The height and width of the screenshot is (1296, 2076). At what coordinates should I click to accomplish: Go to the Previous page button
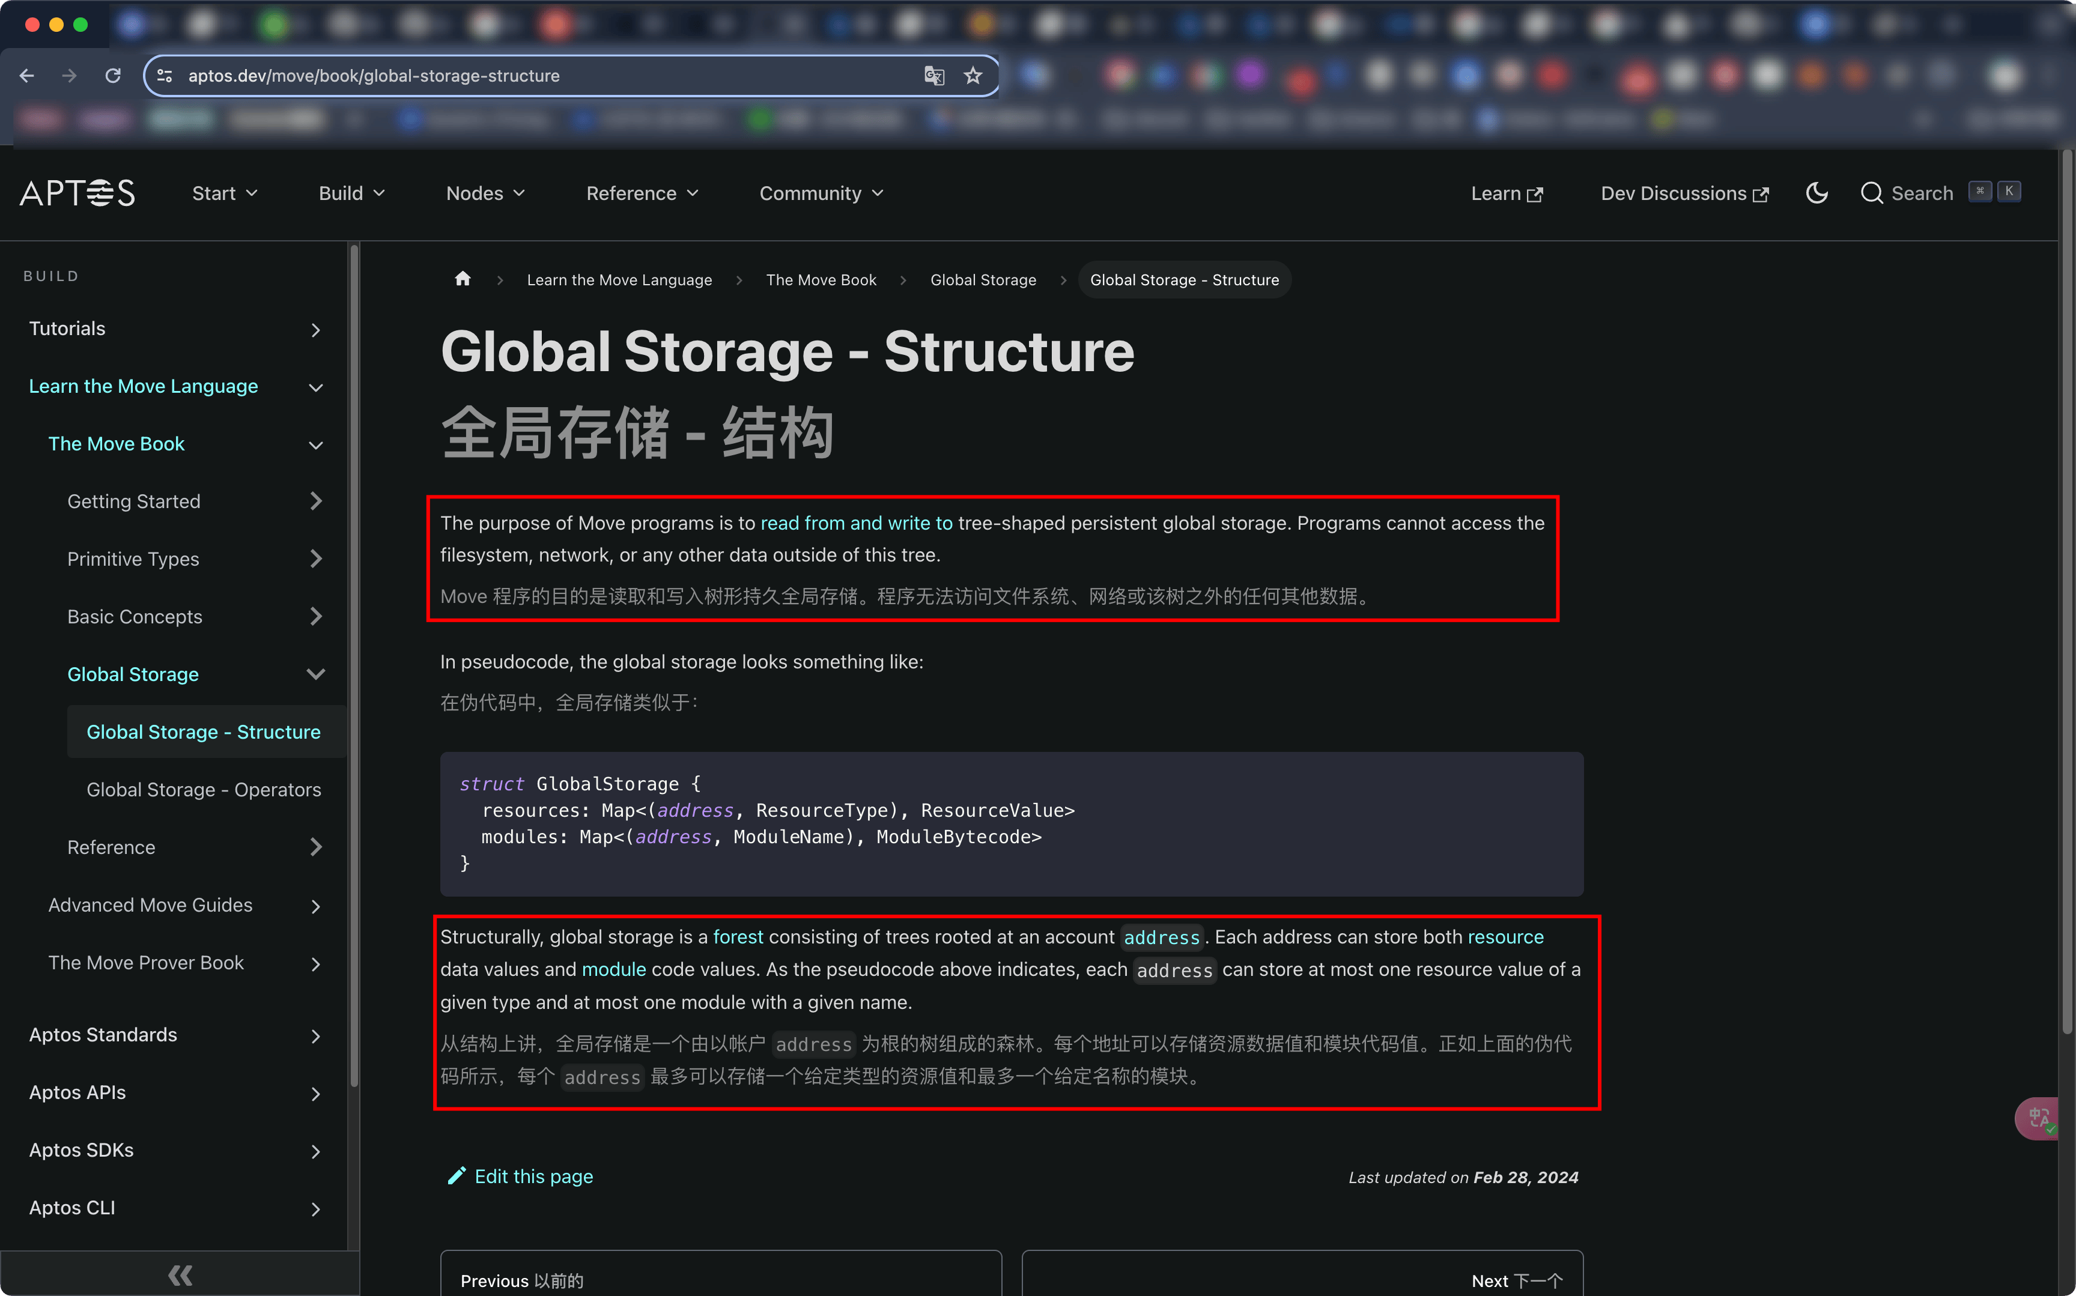[x=721, y=1274]
